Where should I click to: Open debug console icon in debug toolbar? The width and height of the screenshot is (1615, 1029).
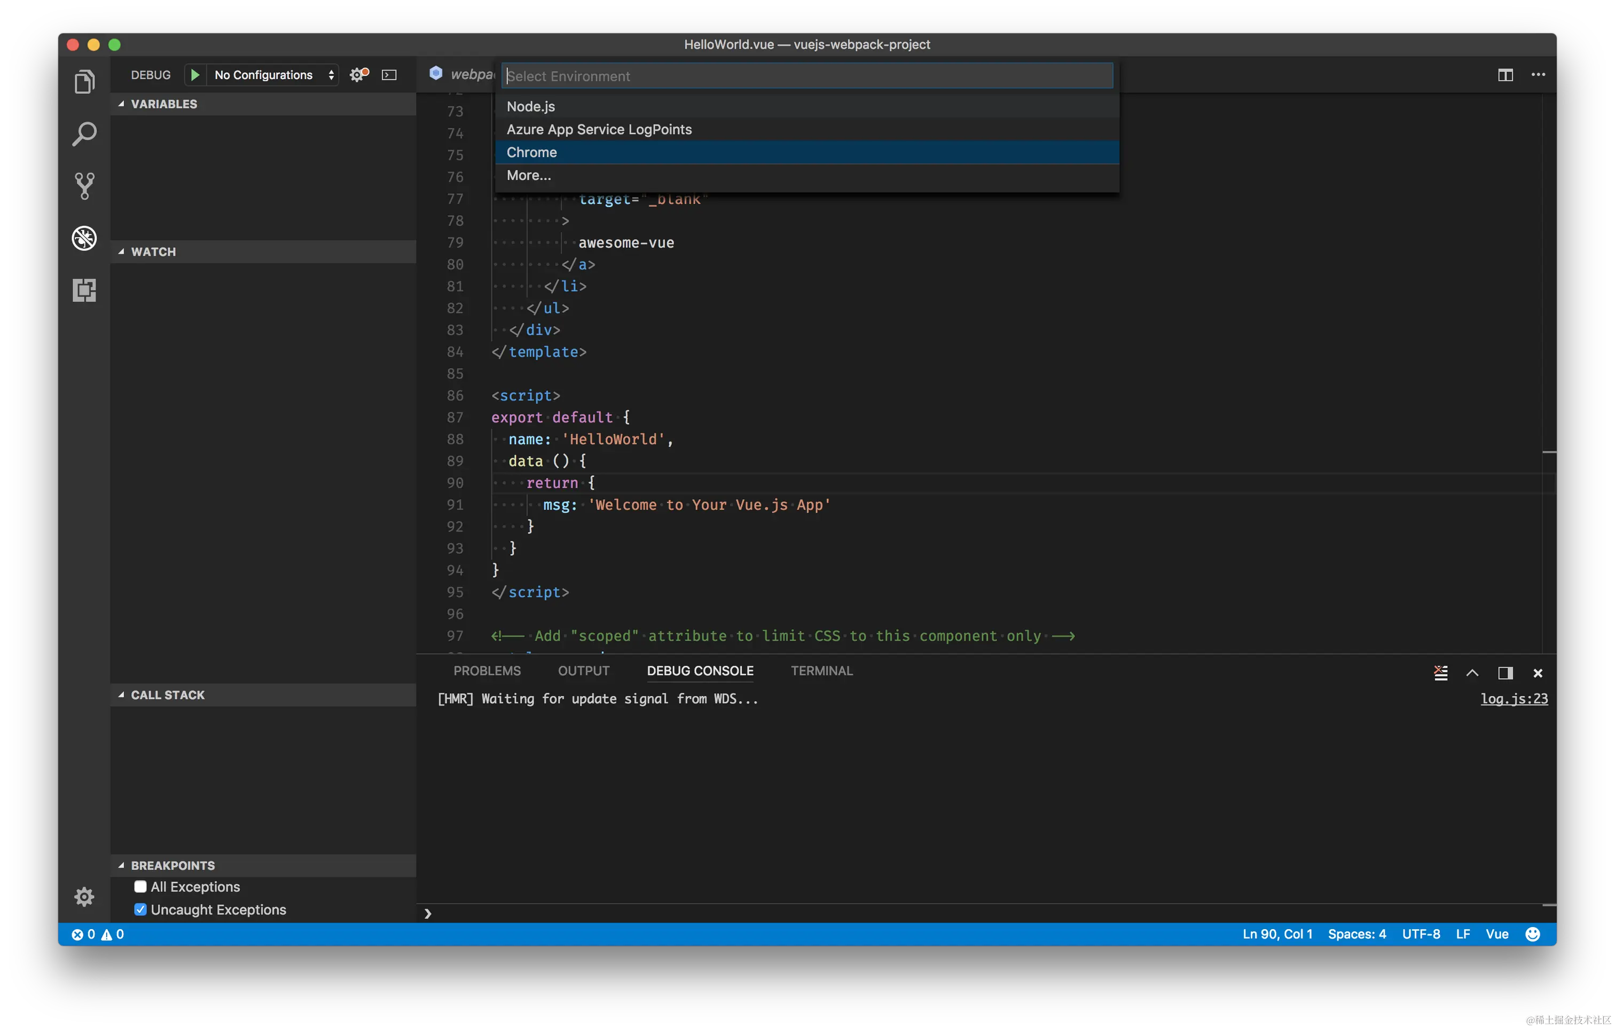pos(389,74)
